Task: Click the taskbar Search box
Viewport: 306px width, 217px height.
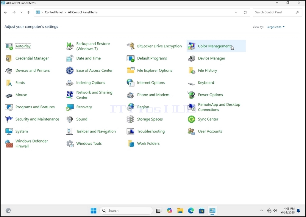Action: [x=126, y=210]
